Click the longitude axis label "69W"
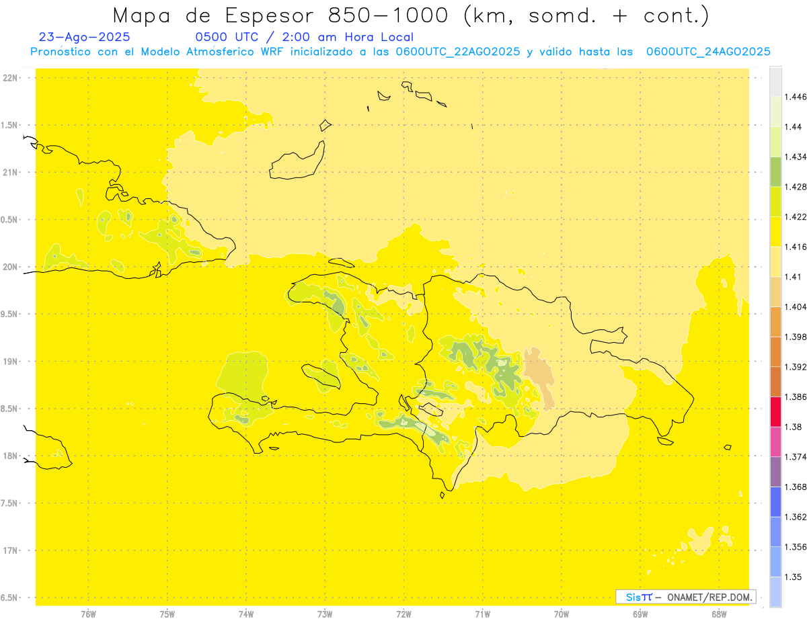 pyautogui.click(x=640, y=614)
